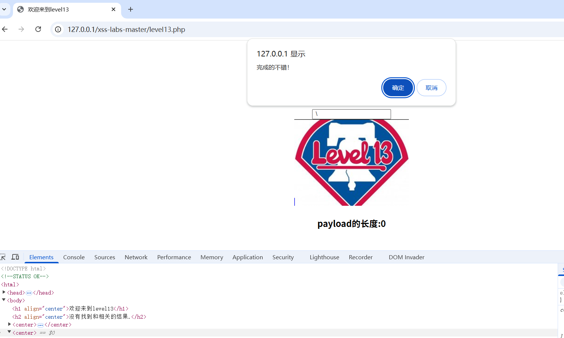This screenshot has height=338, width=564.
Task: Open the tab search dropdown arrow
Action: [4, 9]
